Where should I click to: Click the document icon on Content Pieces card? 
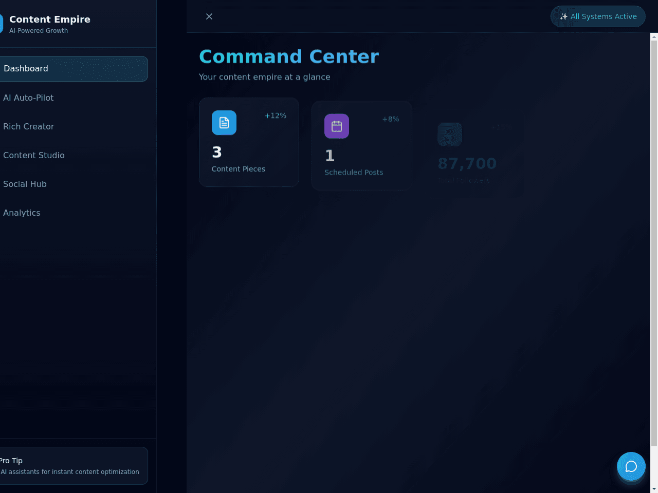[224, 123]
